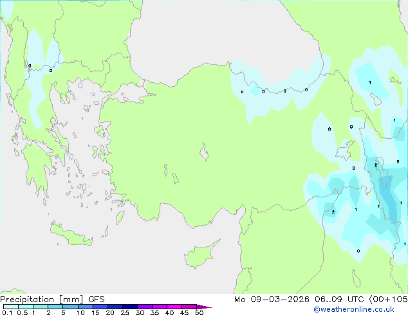Click the 45–50 mm legend color box
408x315 pixels.
pyautogui.click(x=189, y=307)
